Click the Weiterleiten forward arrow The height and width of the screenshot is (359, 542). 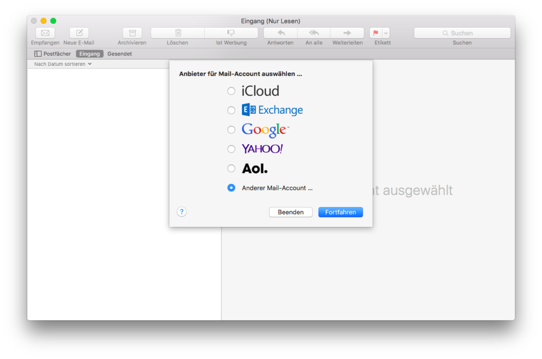pyautogui.click(x=347, y=33)
